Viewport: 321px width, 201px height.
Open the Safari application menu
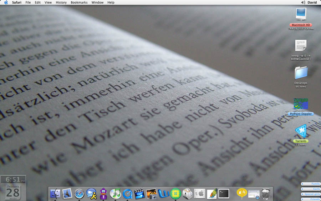(x=16, y=2)
